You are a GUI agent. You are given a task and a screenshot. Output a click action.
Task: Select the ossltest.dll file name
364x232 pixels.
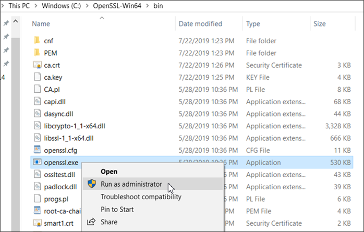(x=59, y=175)
